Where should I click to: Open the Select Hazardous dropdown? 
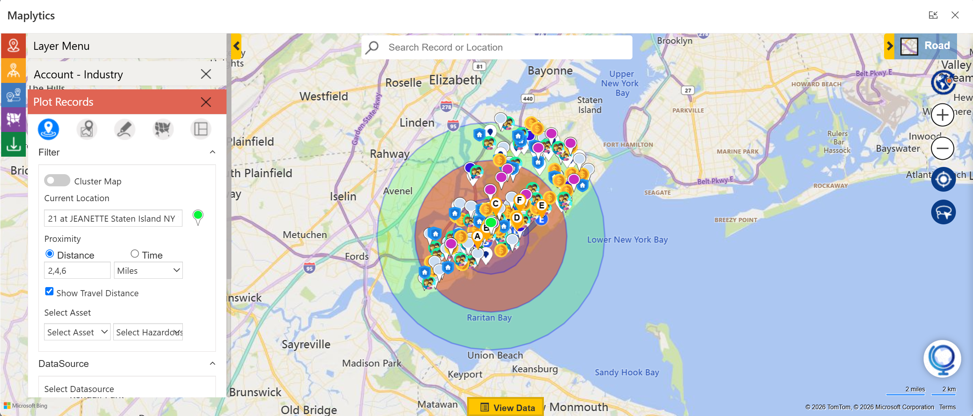pyautogui.click(x=148, y=332)
